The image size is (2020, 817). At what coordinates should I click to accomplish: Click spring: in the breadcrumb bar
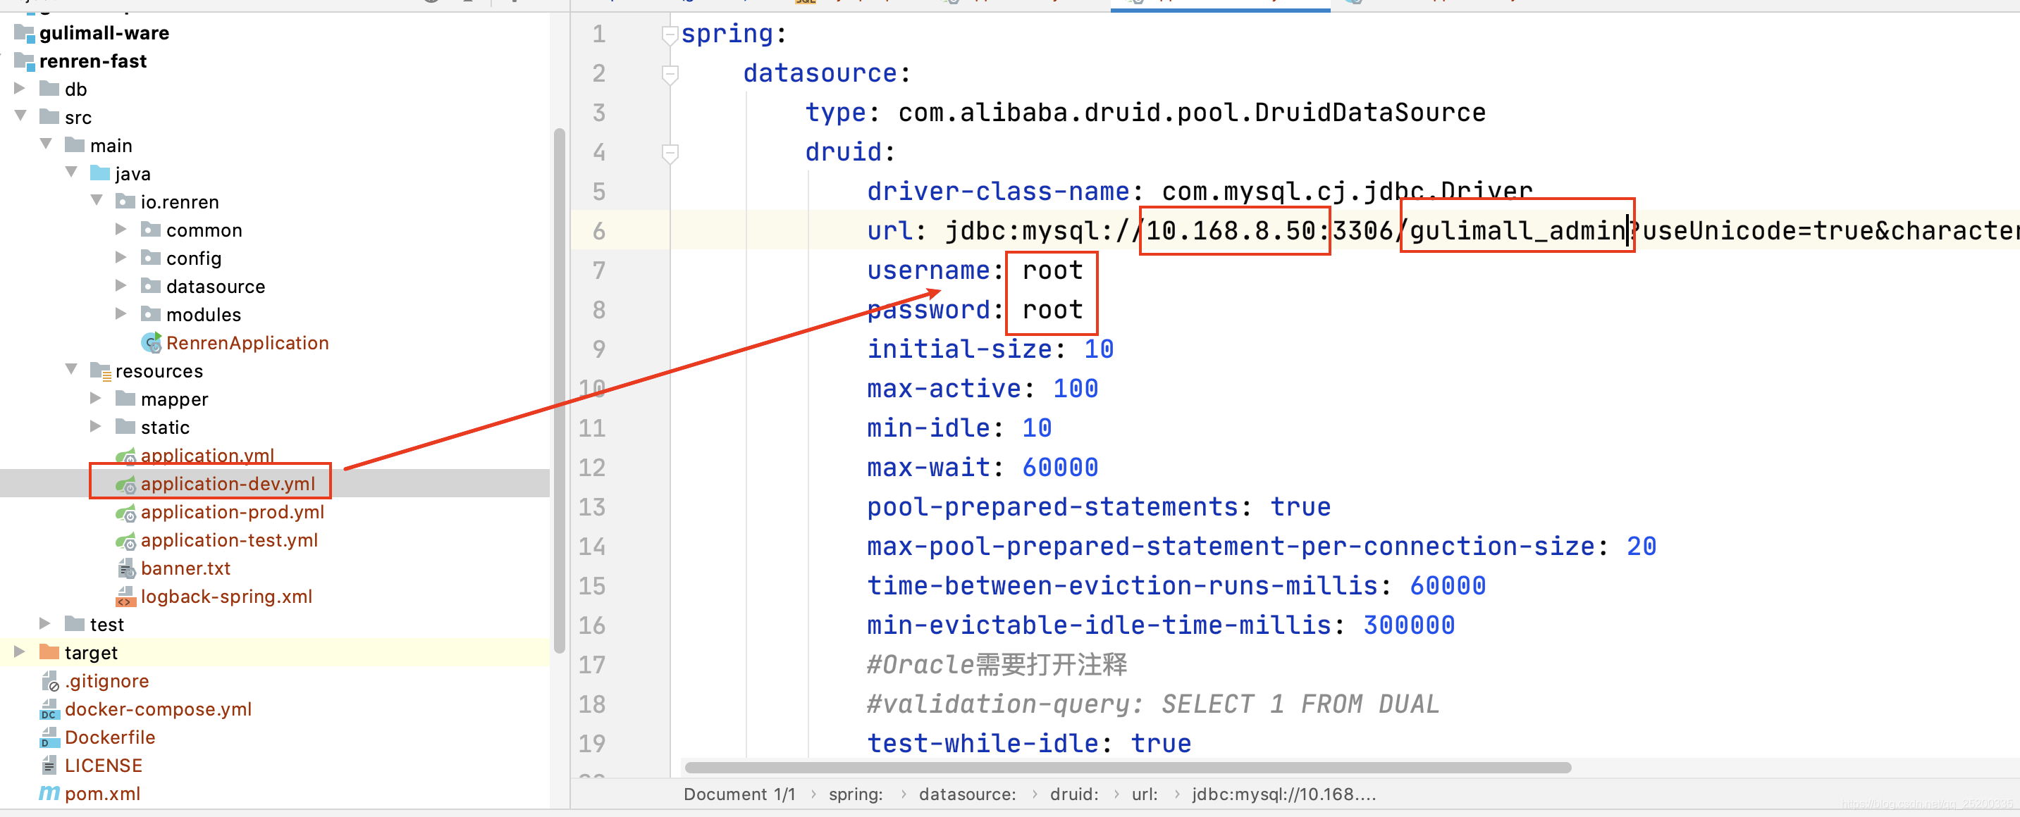(855, 794)
